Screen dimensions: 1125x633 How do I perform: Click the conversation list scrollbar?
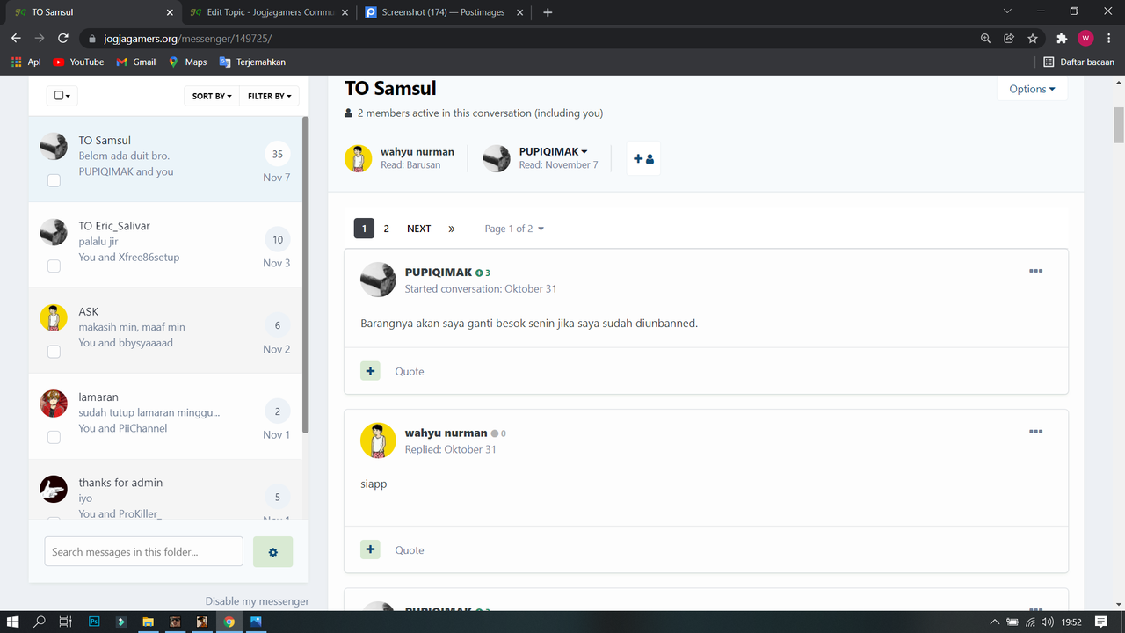tap(306, 274)
